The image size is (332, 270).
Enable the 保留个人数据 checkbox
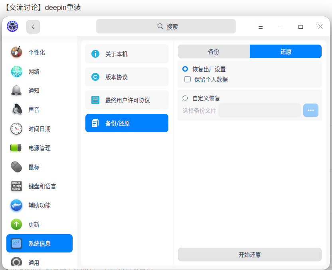coord(188,79)
